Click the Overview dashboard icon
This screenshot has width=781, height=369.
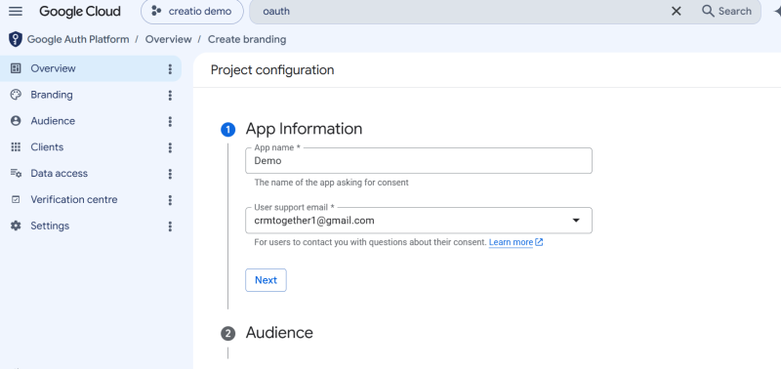(16, 68)
